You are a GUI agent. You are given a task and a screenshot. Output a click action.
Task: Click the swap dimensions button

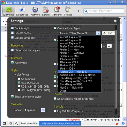[109, 46]
